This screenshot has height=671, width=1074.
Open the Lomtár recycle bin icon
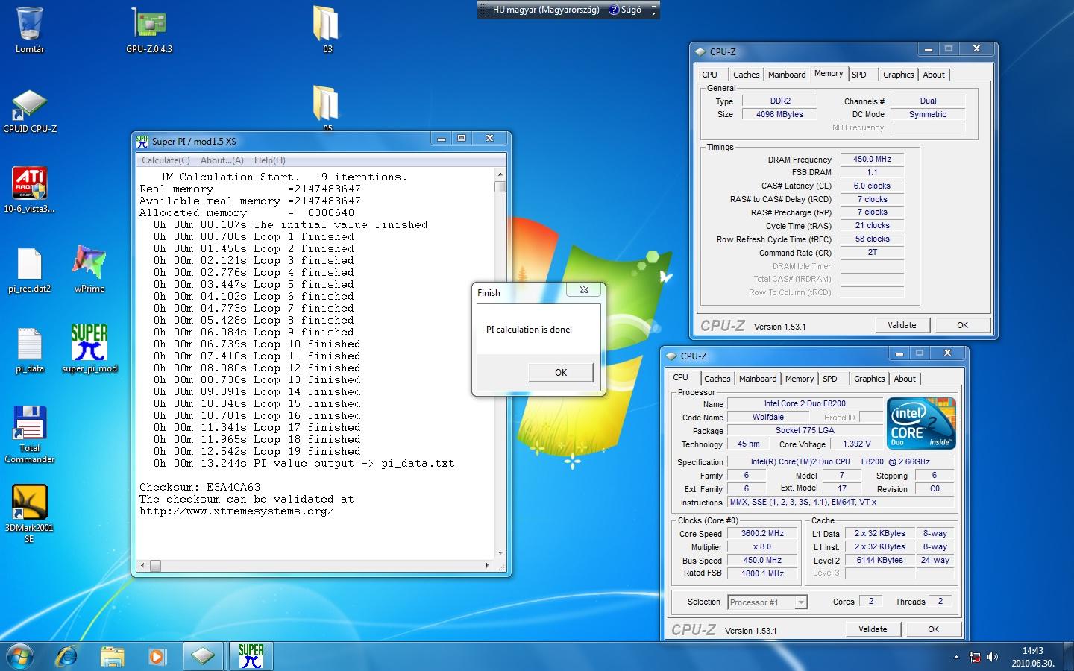coord(30,30)
